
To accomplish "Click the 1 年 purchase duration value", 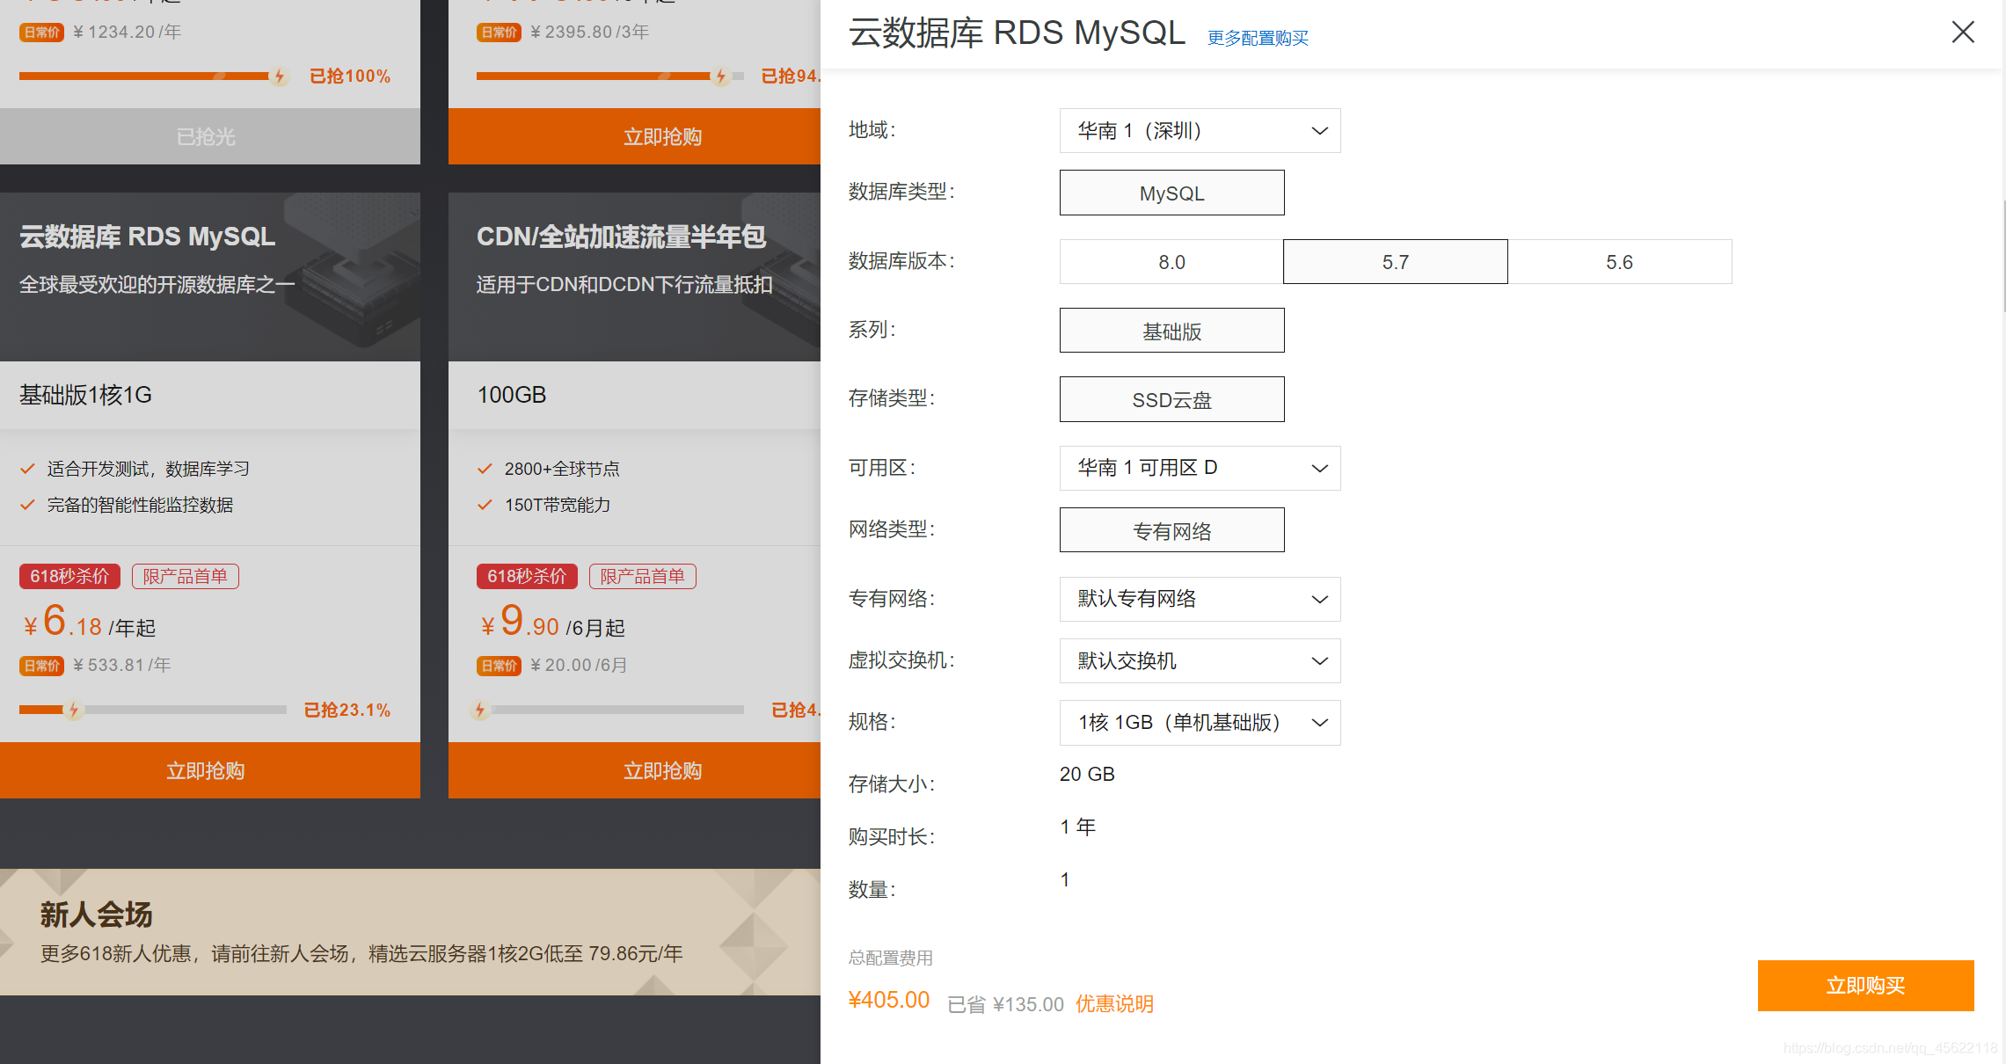I will (1078, 827).
